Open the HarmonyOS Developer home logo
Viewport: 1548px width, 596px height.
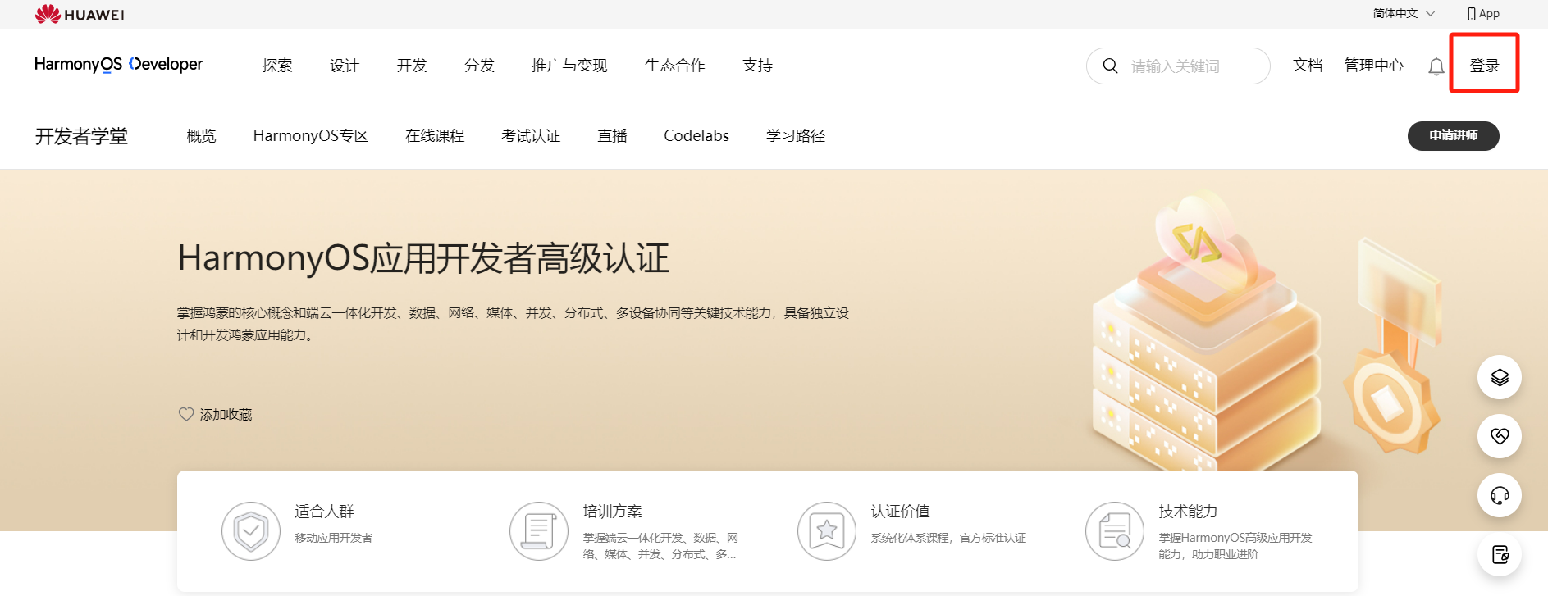pos(119,64)
